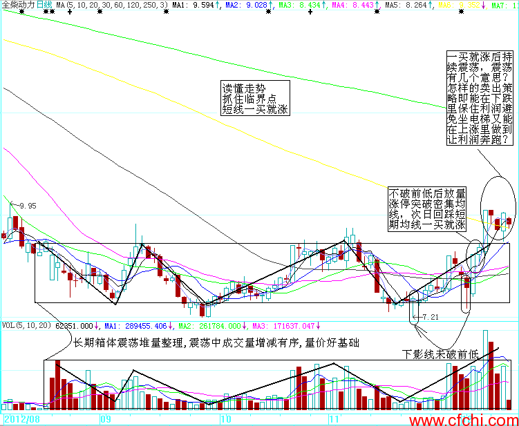Click the 日线 period label
This screenshot has width=519, height=426.
pyautogui.click(x=44, y=5)
